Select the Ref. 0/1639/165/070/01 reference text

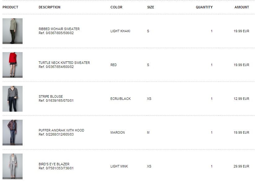[x=56, y=101]
